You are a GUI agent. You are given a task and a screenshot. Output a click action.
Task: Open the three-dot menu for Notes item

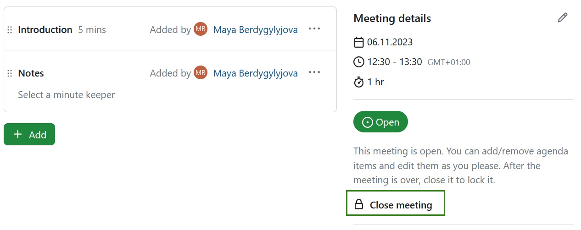point(314,72)
